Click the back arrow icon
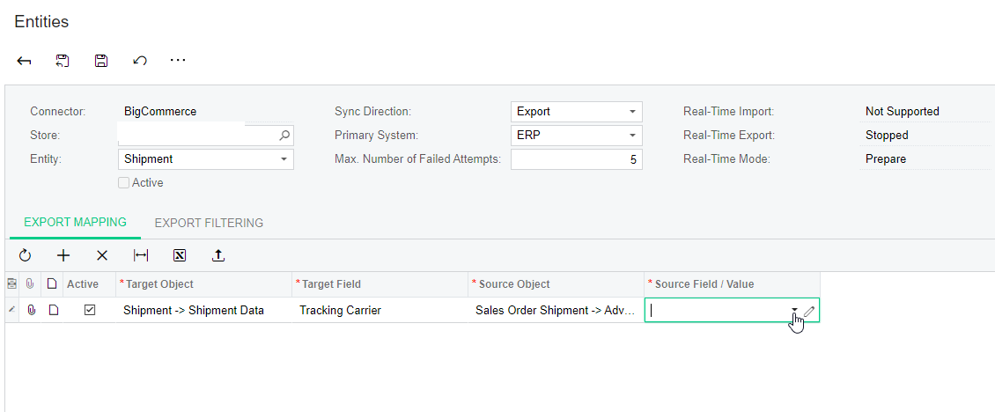This screenshot has width=995, height=412. click(24, 61)
